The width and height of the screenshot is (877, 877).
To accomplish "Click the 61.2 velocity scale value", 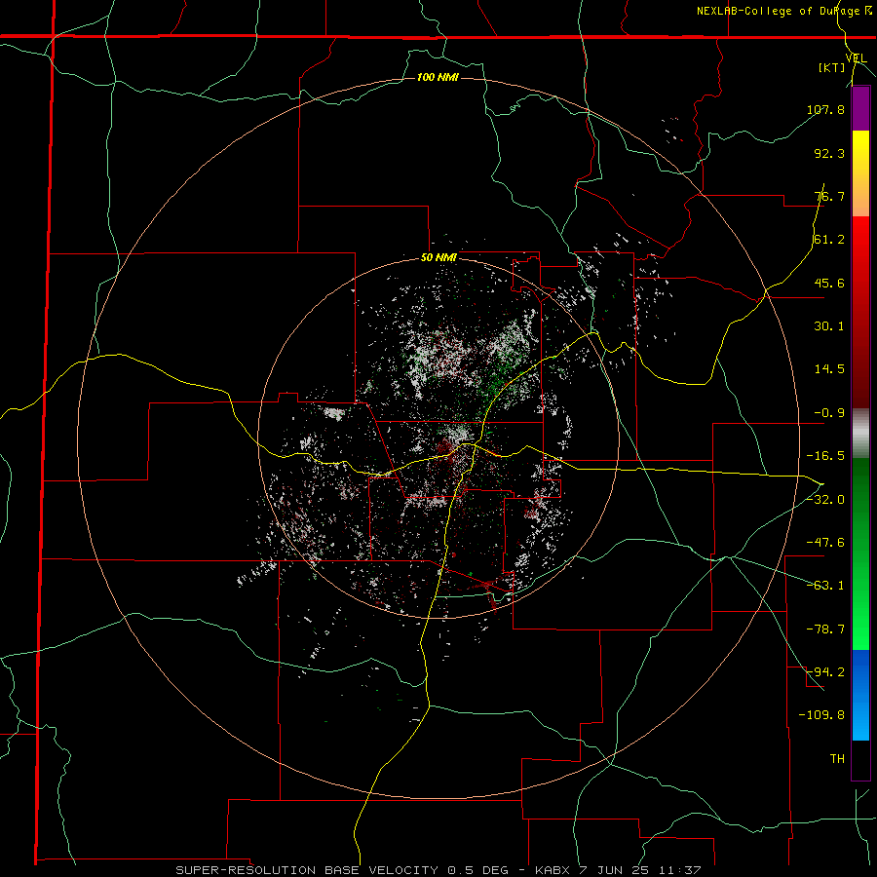I will point(829,240).
